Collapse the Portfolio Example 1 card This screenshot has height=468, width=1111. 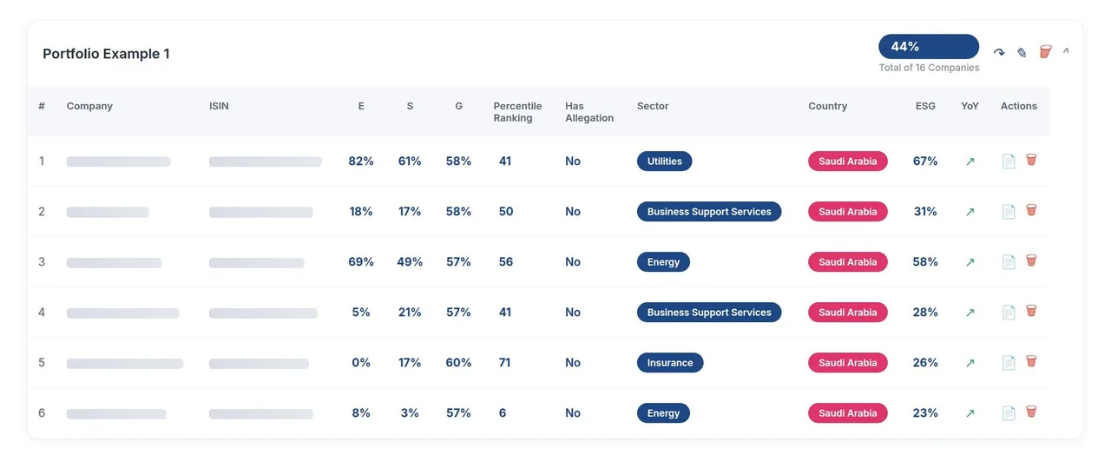[x=1066, y=51]
